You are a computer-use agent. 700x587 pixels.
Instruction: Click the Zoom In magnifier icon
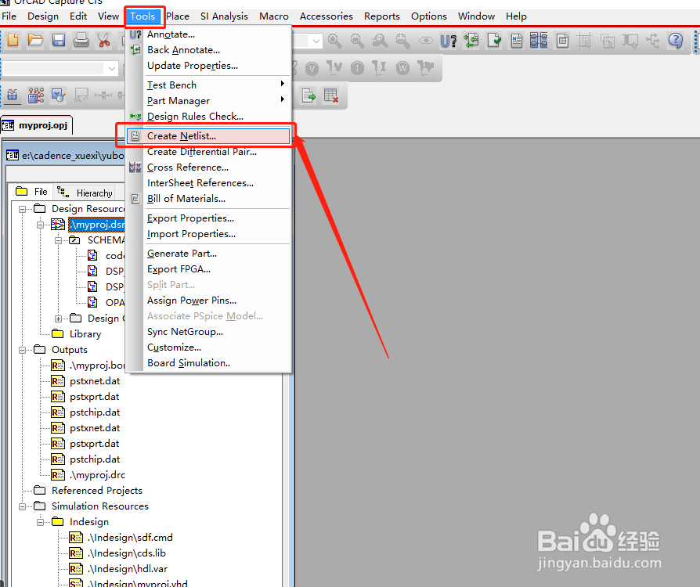[x=334, y=41]
